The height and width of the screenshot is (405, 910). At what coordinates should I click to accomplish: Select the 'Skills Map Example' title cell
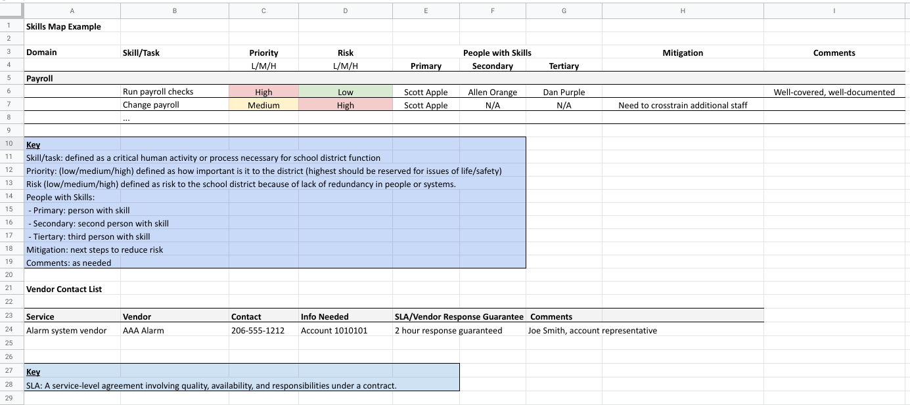(x=72, y=26)
